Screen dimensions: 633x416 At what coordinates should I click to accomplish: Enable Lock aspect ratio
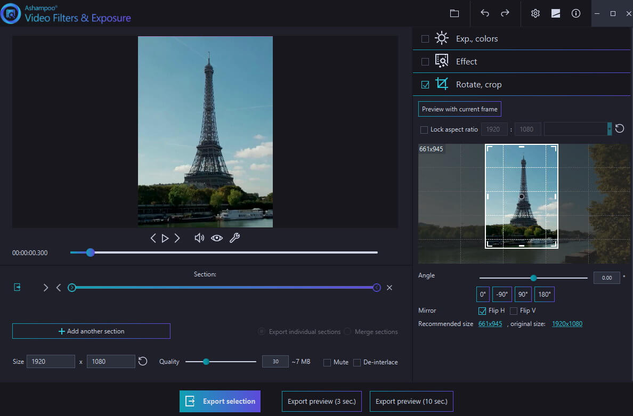tap(424, 129)
